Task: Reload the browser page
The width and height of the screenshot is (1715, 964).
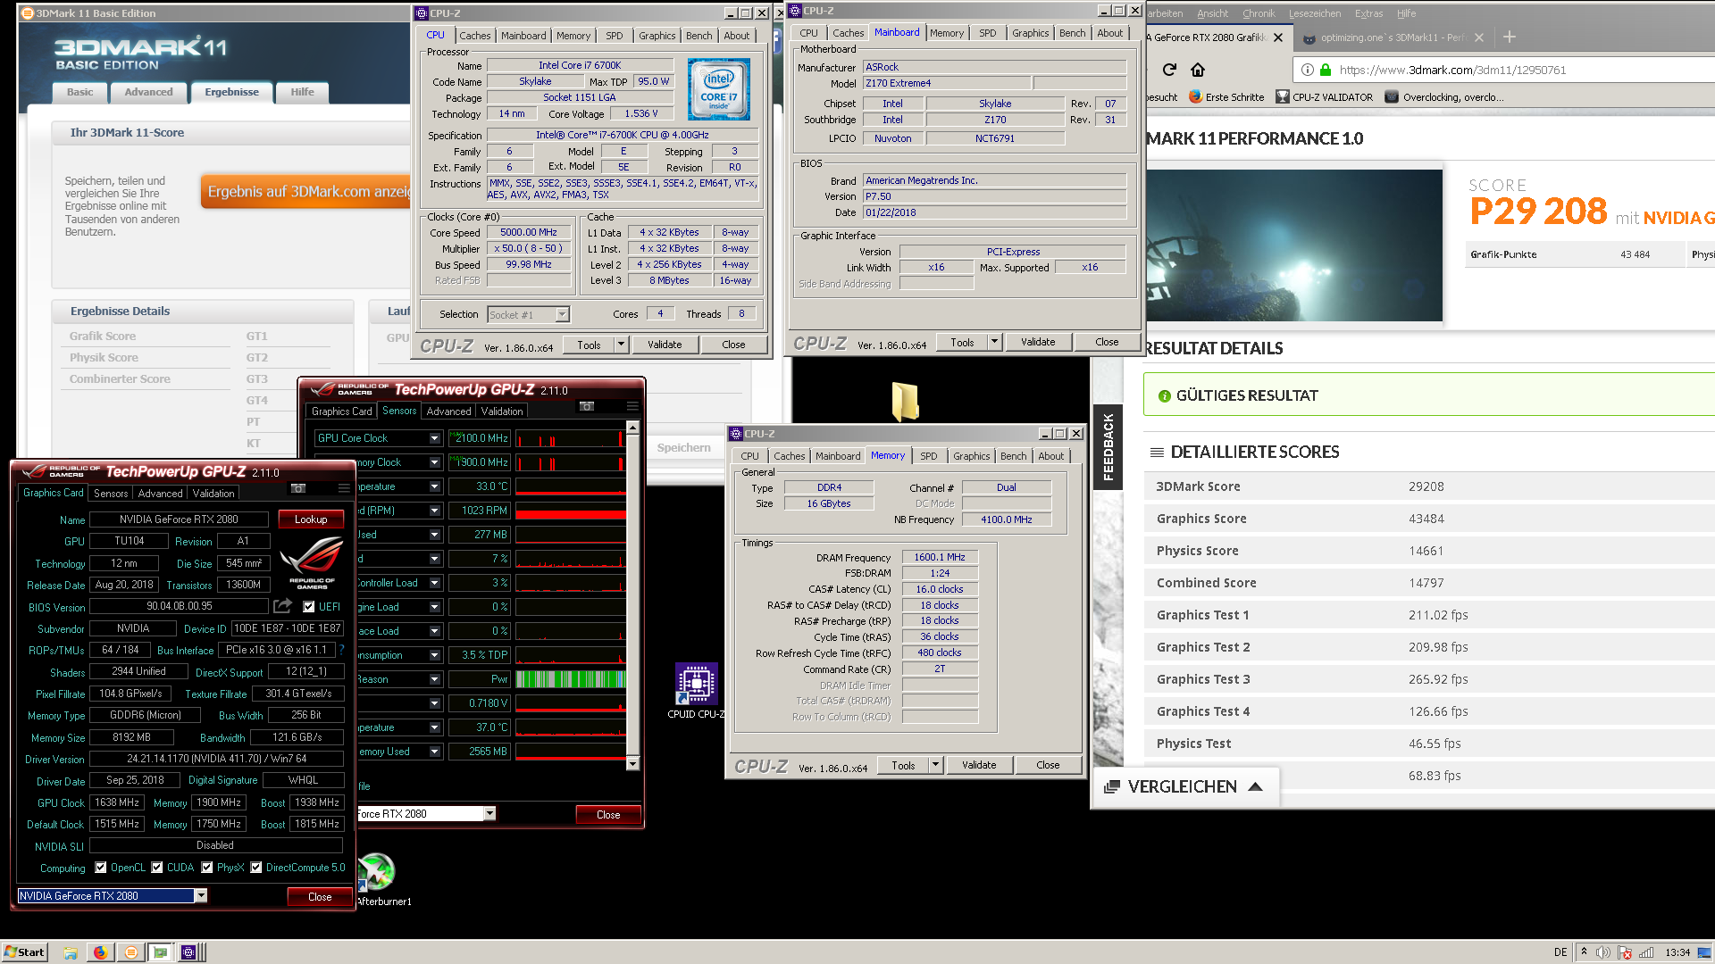Action: pyautogui.click(x=1169, y=70)
